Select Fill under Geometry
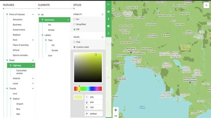Screen dimensions: 211x118 (x=49, y=25)
